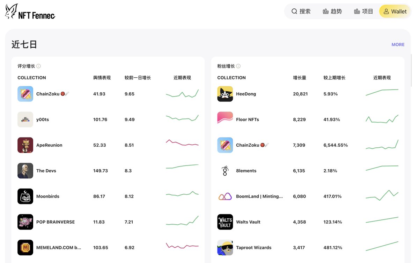Open the POP BRAINVERSE collection avatar
Image resolution: width=419 pixels, height=263 pixels.
pyautogui.click(x=25, y=222)
